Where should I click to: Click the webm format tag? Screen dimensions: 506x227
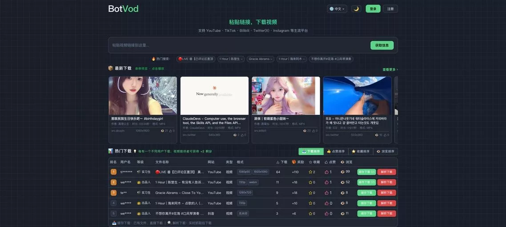pos(253,182)
